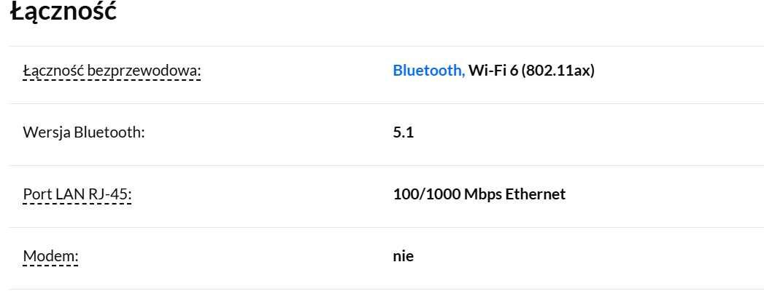Click the 100/1000 speed number

pyautogui.click(x=426, y=194)
